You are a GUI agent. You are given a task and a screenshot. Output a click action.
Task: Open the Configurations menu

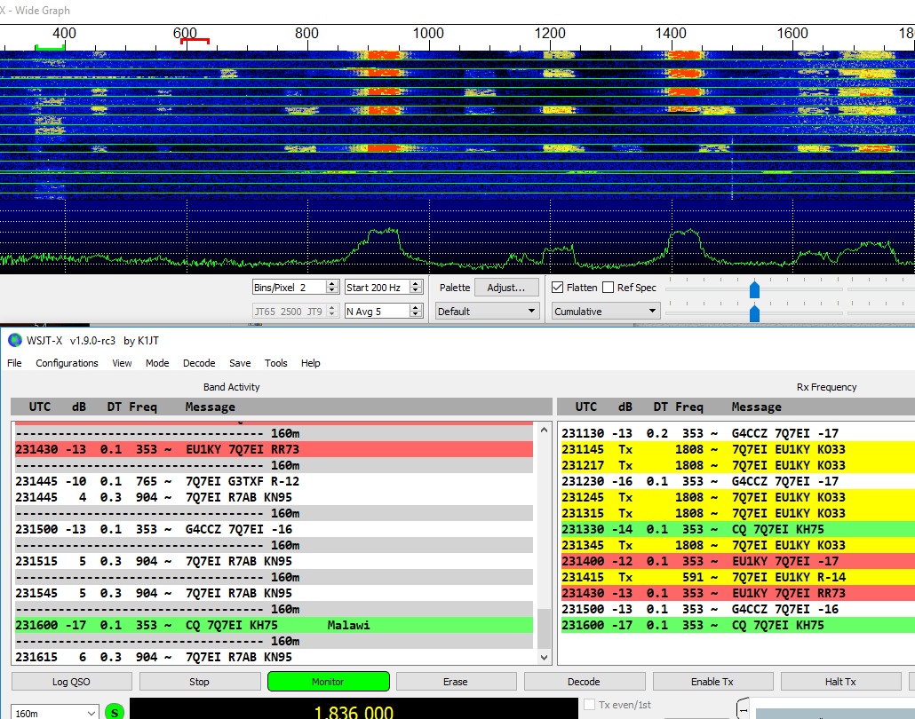tap(67, 363)
